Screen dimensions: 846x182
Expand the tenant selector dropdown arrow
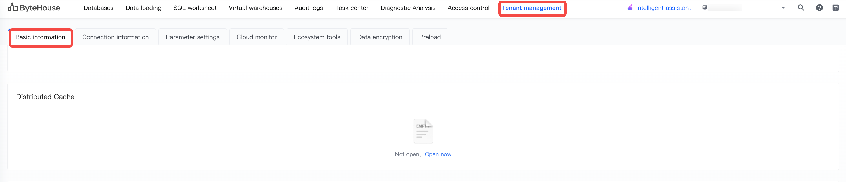pos(783,8)
